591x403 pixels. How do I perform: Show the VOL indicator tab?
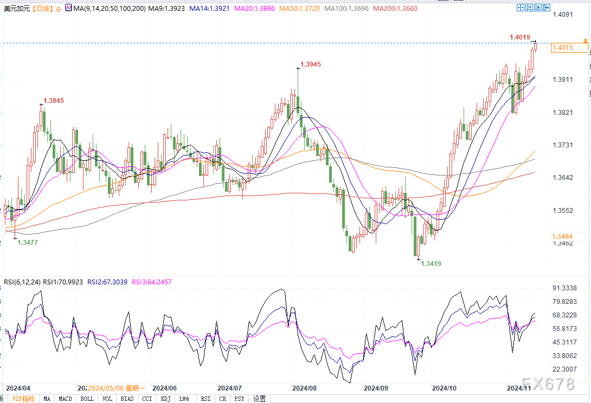(107, 399)
